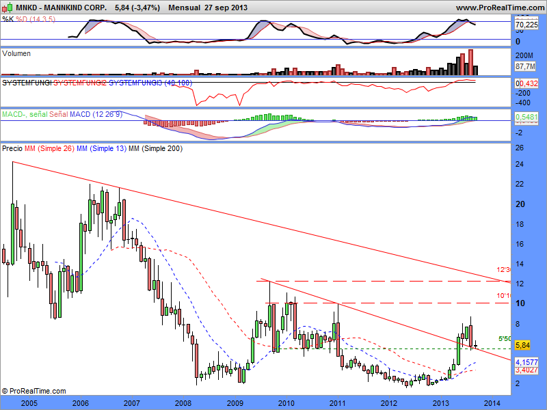Click price axis value 24

tap(520, 164)
